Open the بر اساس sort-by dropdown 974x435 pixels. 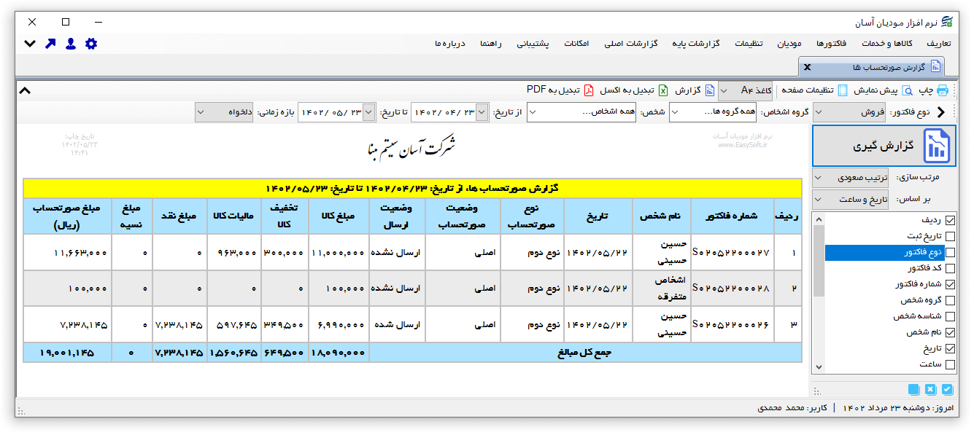point(851,199)
